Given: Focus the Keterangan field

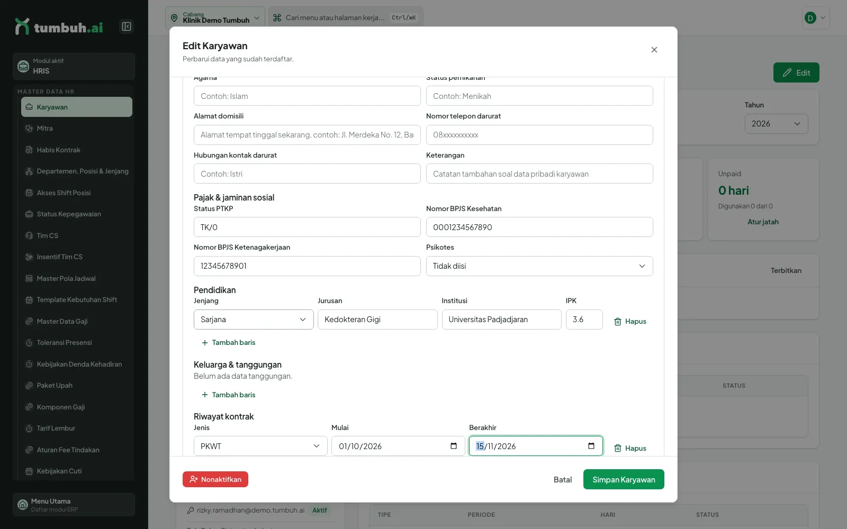Looking at the screenshot, I should [539, 174].
